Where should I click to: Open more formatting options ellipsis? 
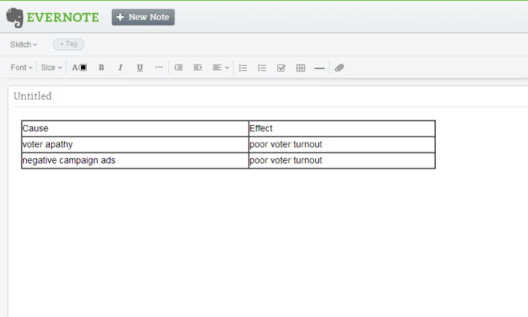point(158,67)
